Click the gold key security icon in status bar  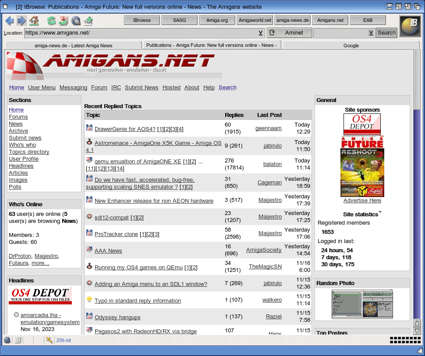point(49,340)
